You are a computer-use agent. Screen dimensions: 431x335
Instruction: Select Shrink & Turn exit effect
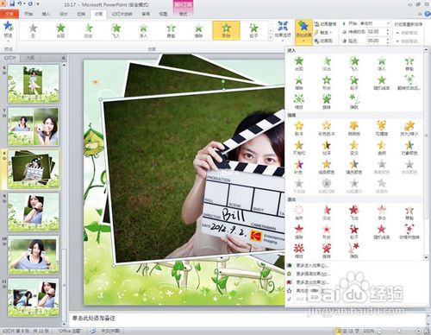(409, 231)
